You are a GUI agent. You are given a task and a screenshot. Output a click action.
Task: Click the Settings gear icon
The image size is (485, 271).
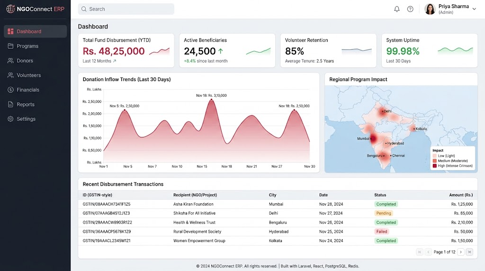(10, 119)
